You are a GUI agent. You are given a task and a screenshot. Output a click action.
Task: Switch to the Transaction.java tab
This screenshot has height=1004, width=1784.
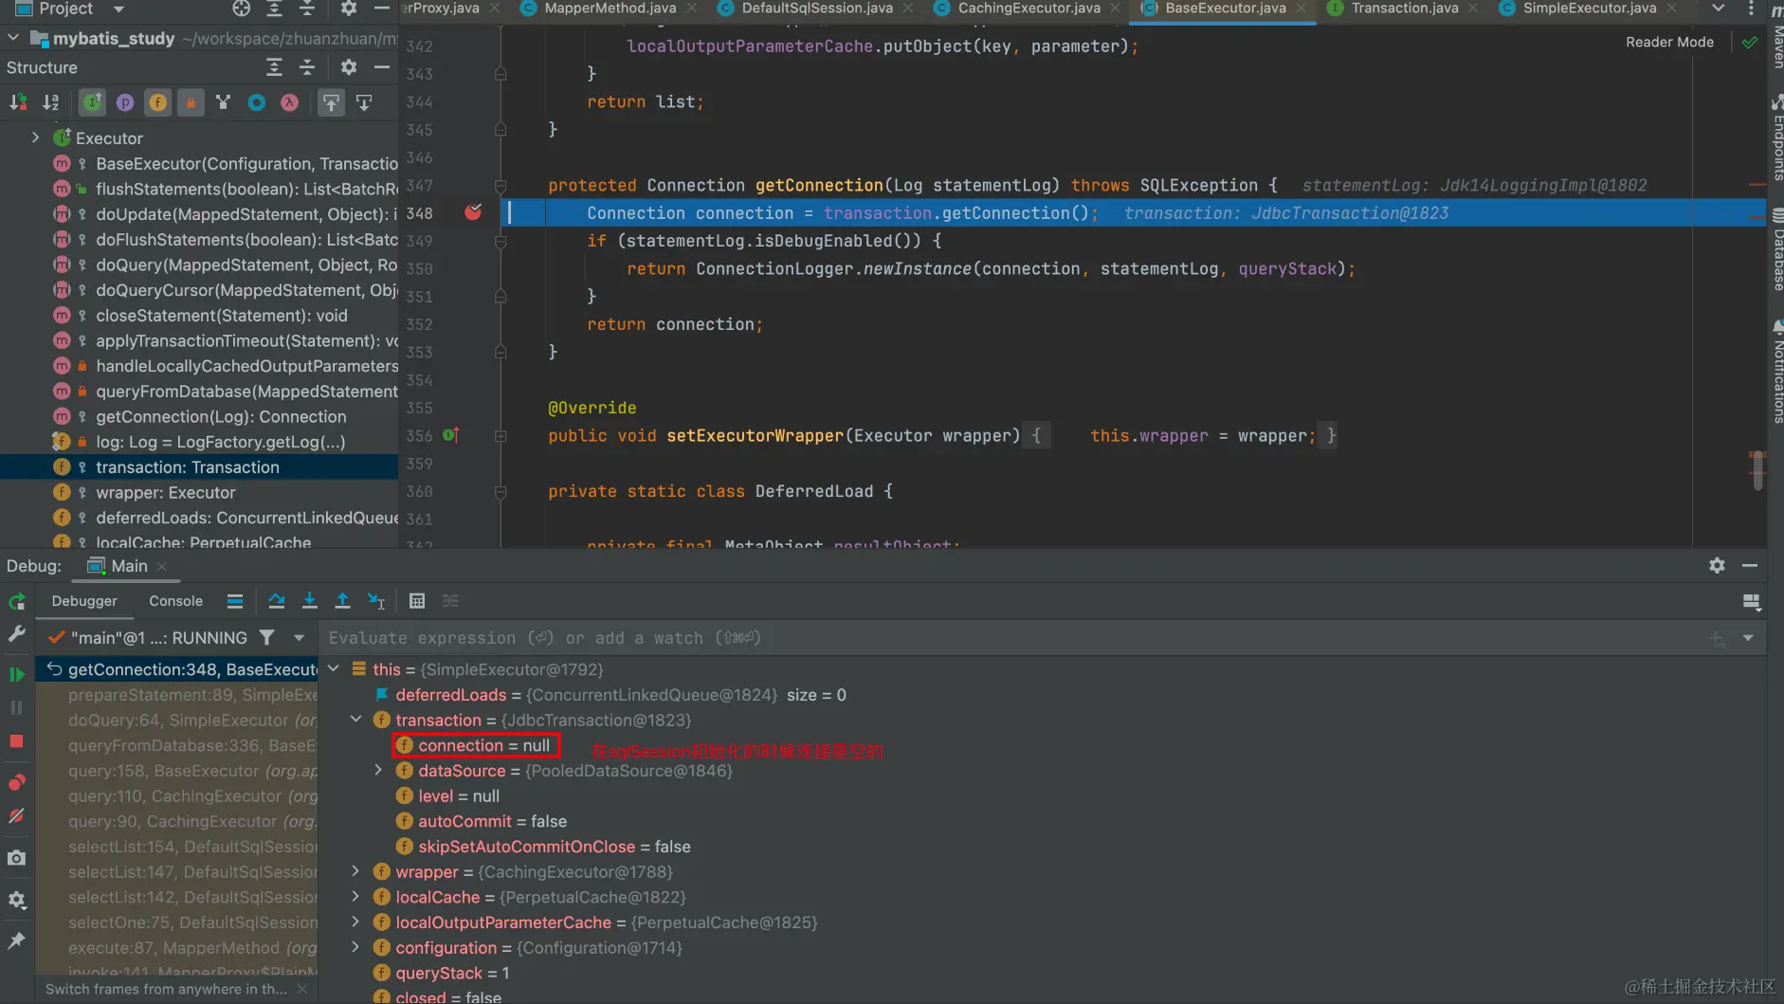1404,9
